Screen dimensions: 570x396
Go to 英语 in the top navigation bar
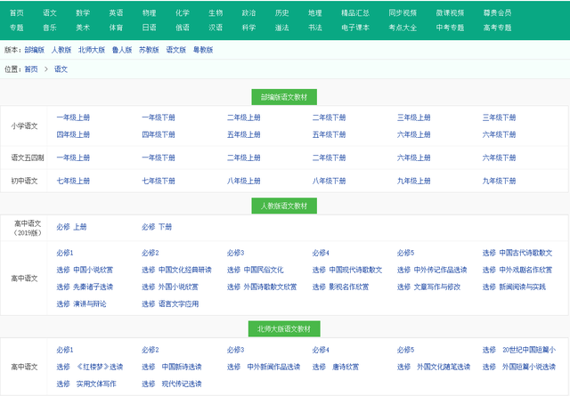tap(116, 13)
